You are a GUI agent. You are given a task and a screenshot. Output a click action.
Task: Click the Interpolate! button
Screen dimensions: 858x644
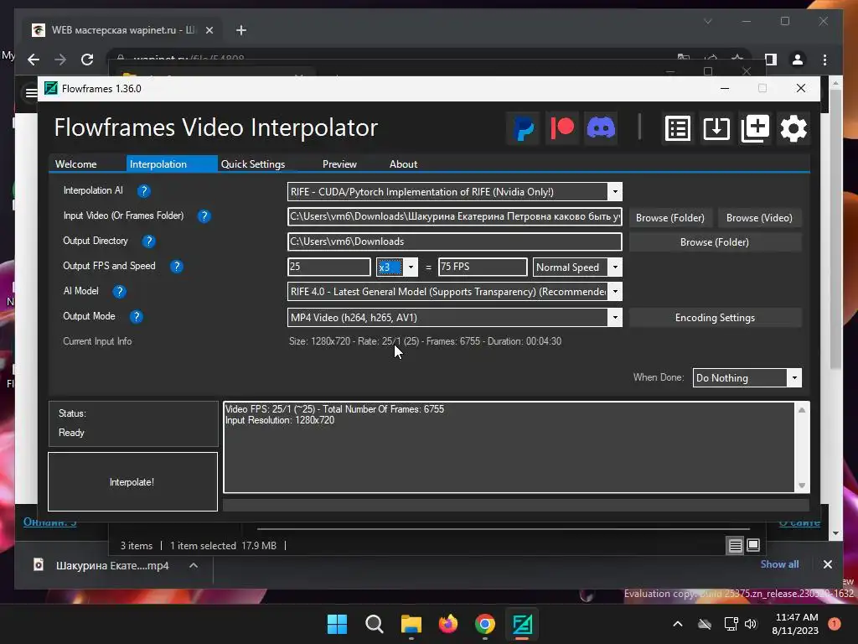[132, 482]
